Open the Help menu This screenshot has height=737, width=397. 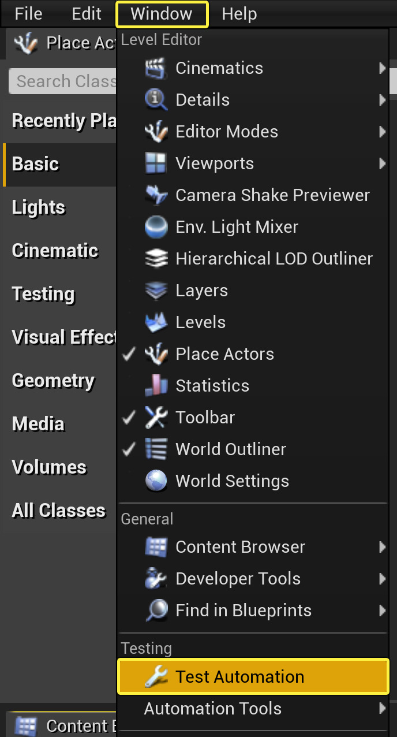(239, 13)
